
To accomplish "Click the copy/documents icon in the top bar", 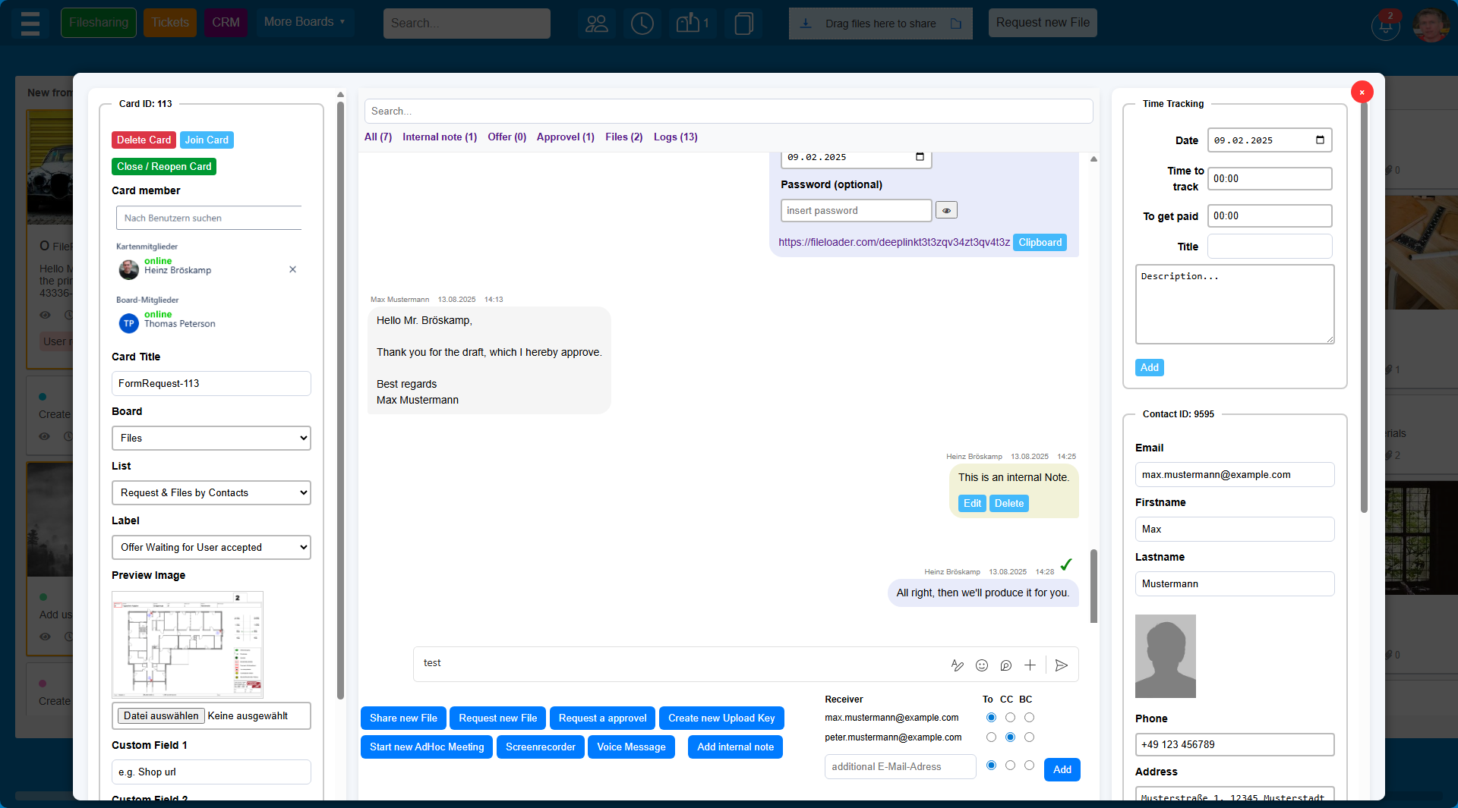I will [743, 24].
